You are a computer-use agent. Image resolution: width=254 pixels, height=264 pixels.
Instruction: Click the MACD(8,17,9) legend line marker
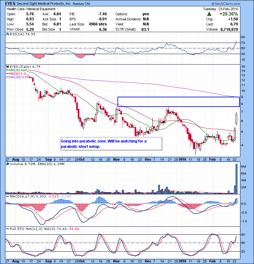[x=7, y=197]
